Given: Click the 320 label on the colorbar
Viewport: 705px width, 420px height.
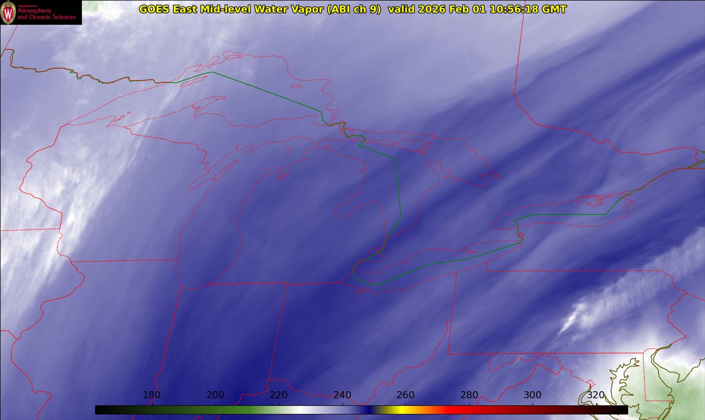Looking at the screenshot, I should coord(596,395).
